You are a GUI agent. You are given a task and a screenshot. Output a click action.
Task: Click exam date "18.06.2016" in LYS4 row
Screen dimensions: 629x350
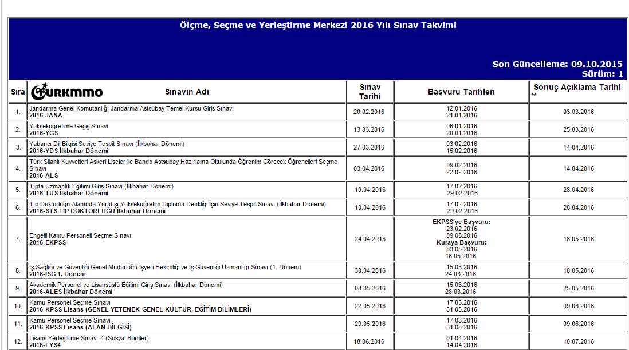[x=369, y=341]
